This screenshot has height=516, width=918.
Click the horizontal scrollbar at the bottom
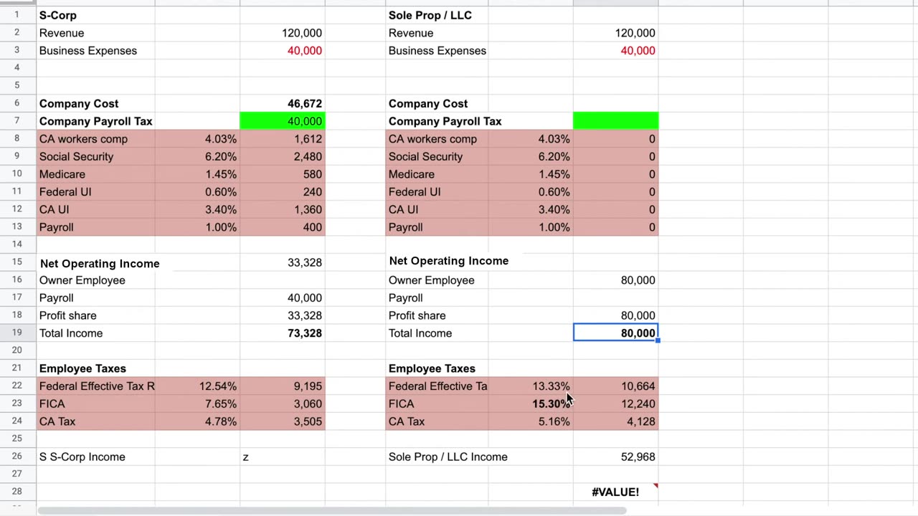click(332, 510)
